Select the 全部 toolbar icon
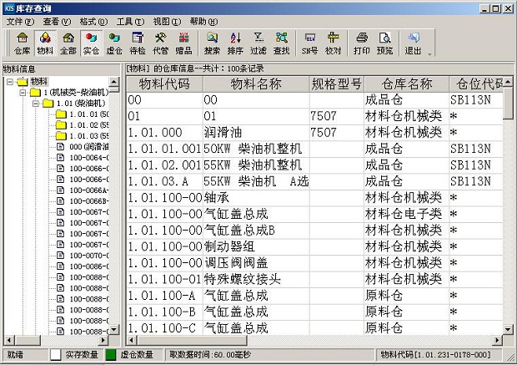The image size is (517, 365). tap(68, 43)
